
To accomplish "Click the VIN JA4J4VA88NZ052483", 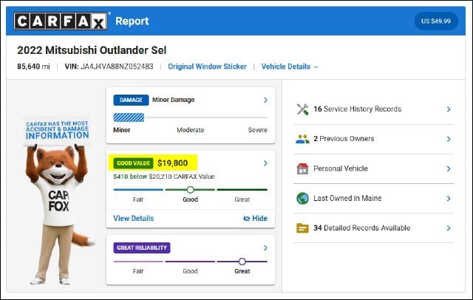I will [x=109, y=67].
